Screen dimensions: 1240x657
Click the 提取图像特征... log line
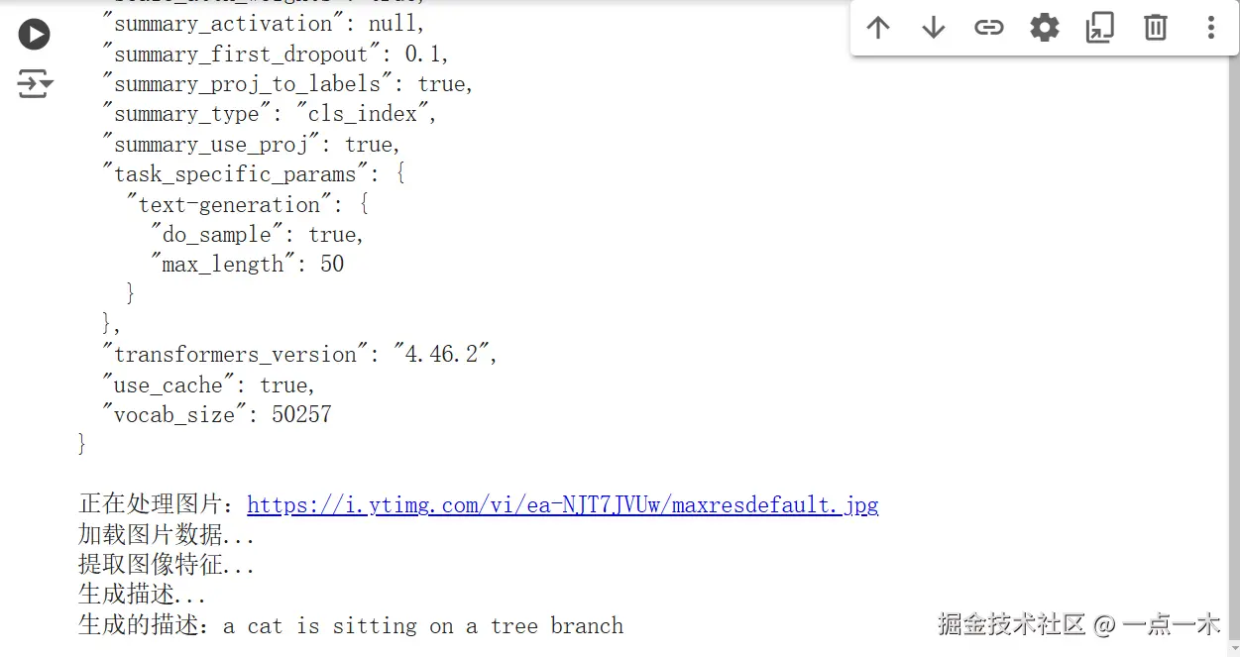coord(167,566)
